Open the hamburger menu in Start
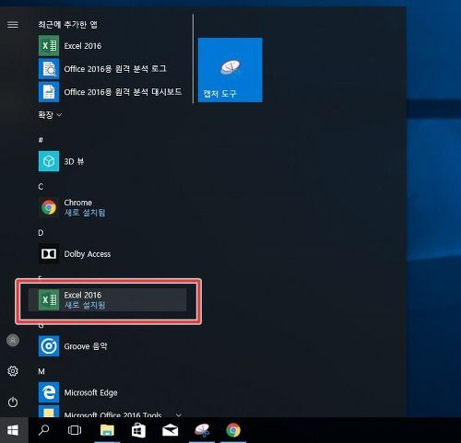 pos(13,25)
